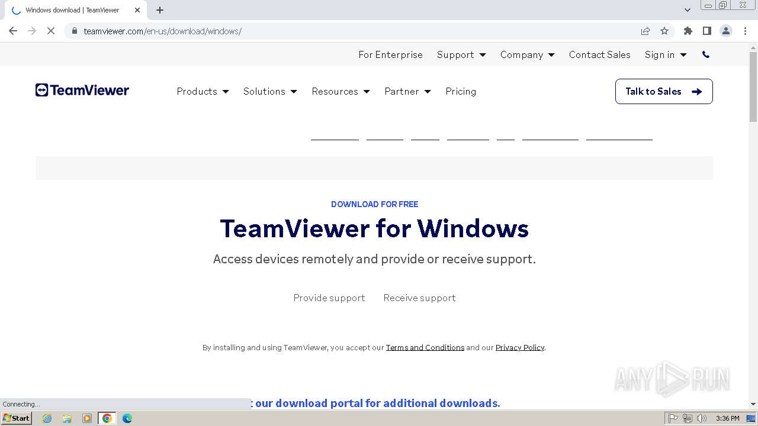Open the media player taskbar icon
758x426 pixels.
point(87,418)
